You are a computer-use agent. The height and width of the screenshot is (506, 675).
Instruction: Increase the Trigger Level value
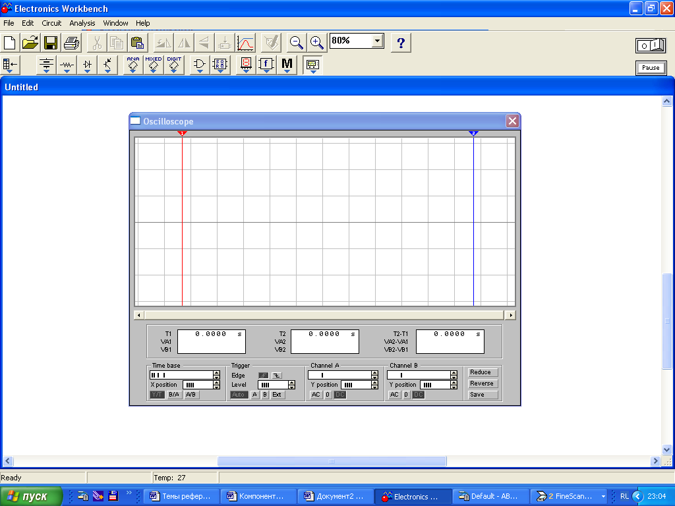pos(292,383)
